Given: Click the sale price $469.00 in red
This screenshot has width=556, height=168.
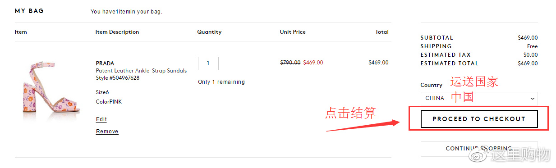Looking at the screenshot, I should click(313, 63).
